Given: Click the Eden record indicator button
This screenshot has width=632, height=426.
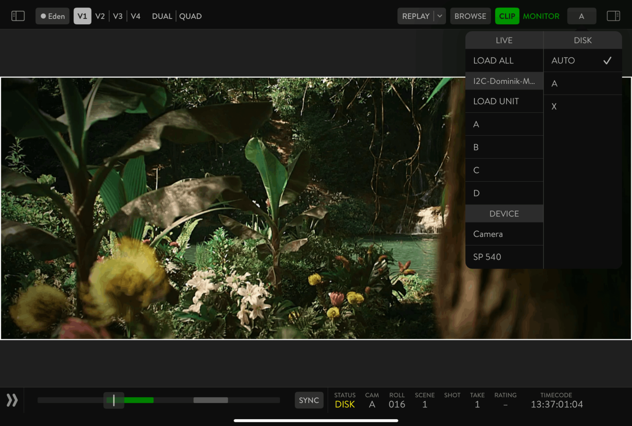Looking at the screenshot, I should click(52, 16).
